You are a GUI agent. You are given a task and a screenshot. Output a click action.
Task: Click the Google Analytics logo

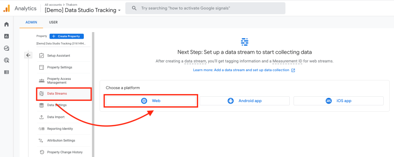[7, 8]
